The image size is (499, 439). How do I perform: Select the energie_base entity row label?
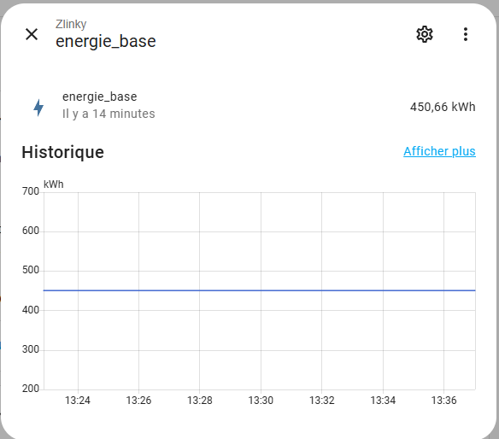pos(100,97)
